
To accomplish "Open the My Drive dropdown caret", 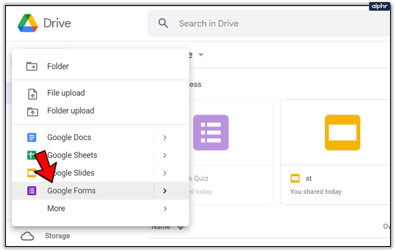I will point(201,55).
